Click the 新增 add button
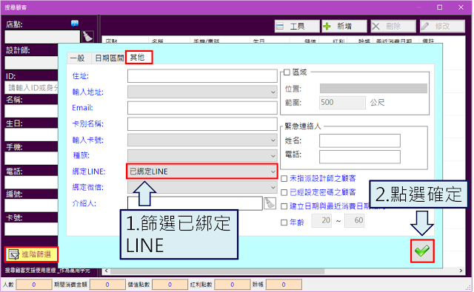This screenshot has height=292, width=474. point(344,27)
